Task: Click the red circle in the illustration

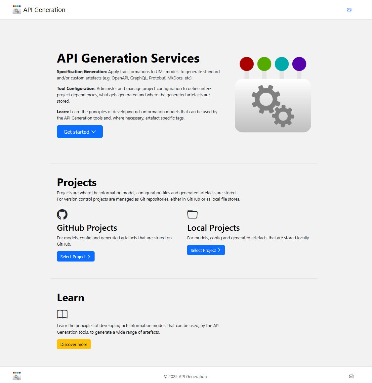Action: click(x=246, y=64)
